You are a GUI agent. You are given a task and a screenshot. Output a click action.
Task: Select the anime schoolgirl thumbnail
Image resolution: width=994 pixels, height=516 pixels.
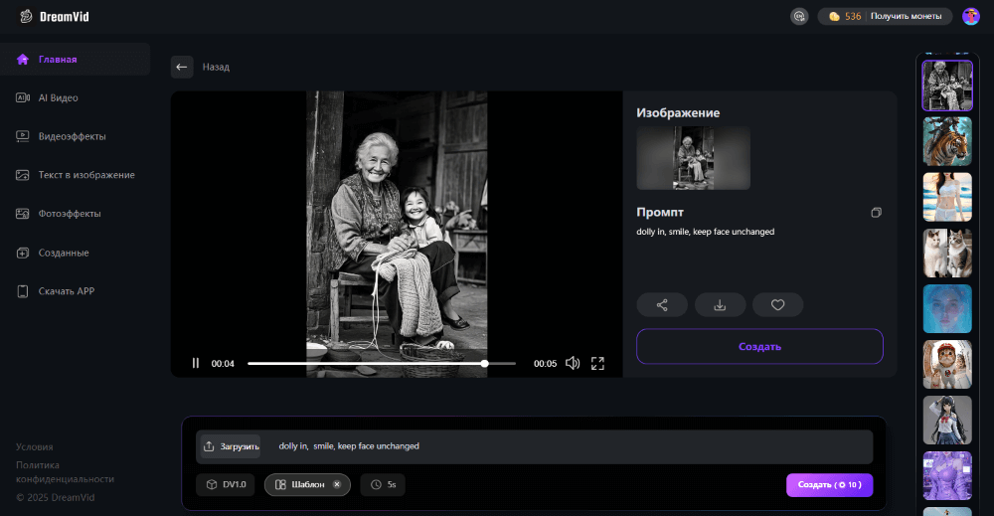(x=947, y=421)
